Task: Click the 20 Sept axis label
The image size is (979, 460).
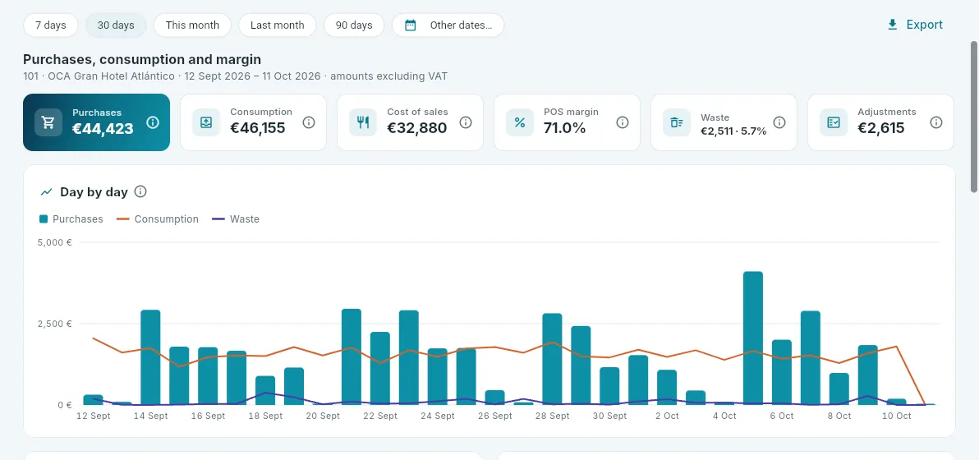Action: click(323, 416)
